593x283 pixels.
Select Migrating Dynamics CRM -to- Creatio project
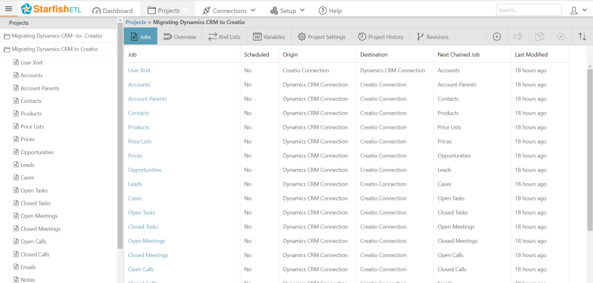click(x=57, y=36)
